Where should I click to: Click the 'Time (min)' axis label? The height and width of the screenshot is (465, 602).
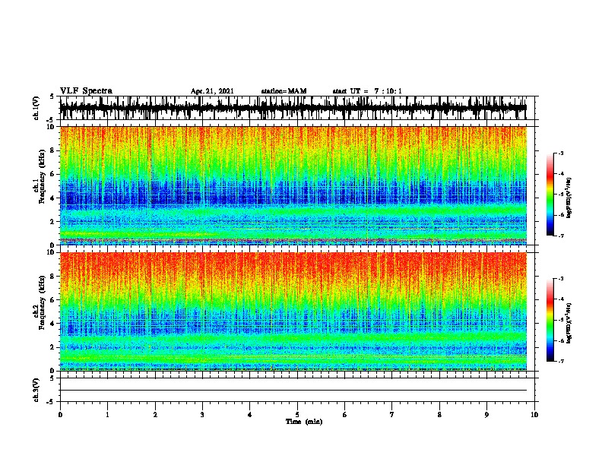point(304,422)
